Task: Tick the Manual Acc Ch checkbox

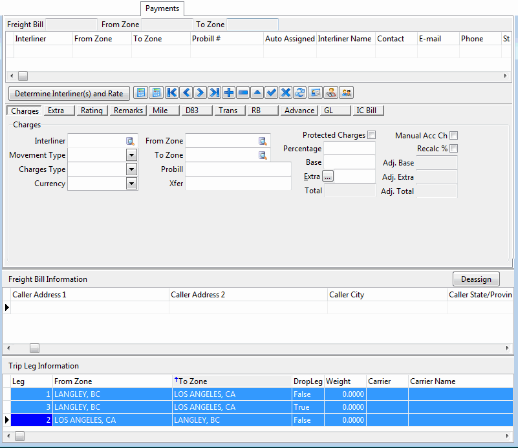Action: click(x=453, y=136)
